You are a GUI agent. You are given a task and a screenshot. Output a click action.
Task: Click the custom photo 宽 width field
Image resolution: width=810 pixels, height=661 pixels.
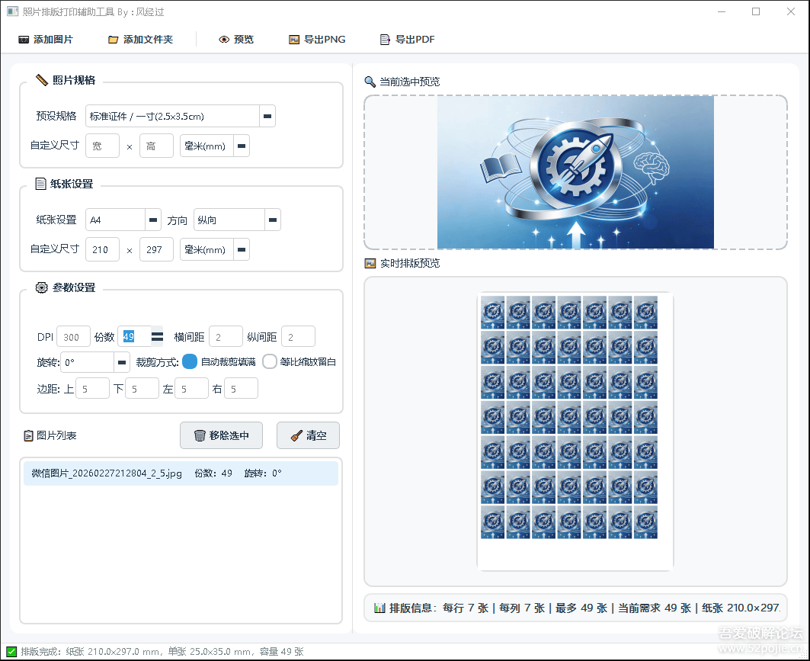102,146
